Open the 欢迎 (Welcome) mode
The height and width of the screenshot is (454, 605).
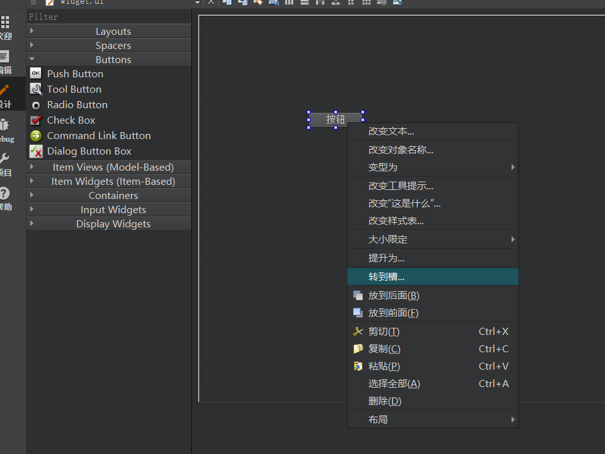(5, 28)
